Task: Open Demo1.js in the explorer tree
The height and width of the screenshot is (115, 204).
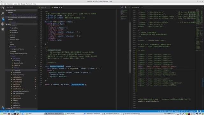Action: click(x=17, y=65)
